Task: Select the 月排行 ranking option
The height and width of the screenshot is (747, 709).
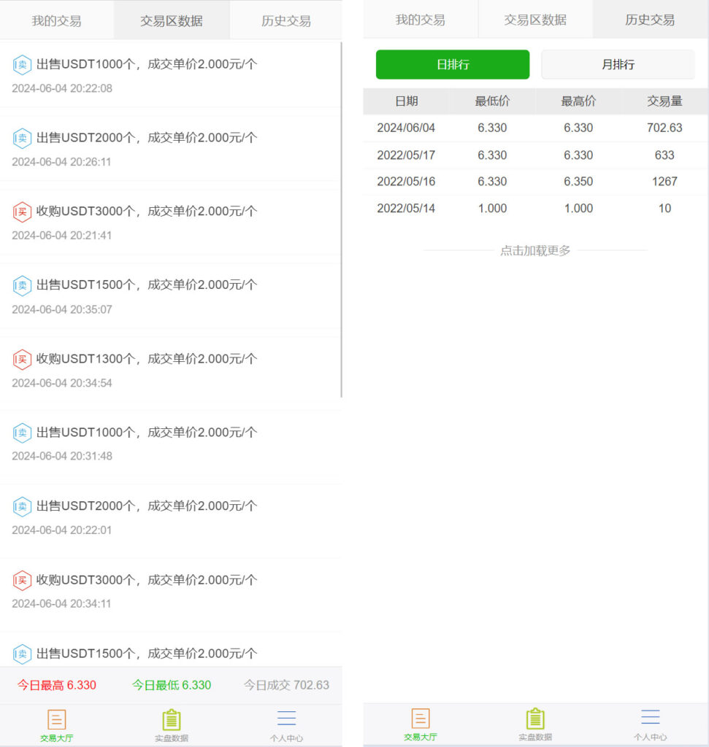Action: tap(617, 64)
